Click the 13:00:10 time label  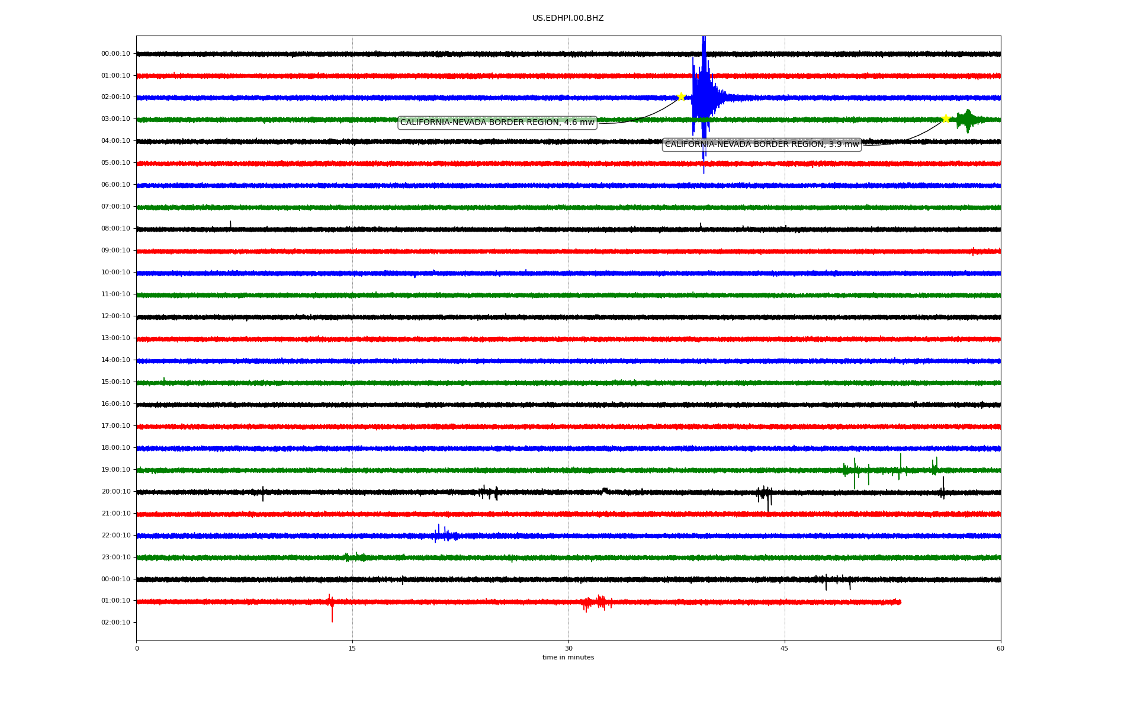click(x=115, y=338)
